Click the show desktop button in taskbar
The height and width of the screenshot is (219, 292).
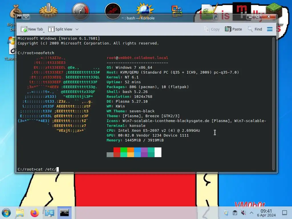click(285, 213)
